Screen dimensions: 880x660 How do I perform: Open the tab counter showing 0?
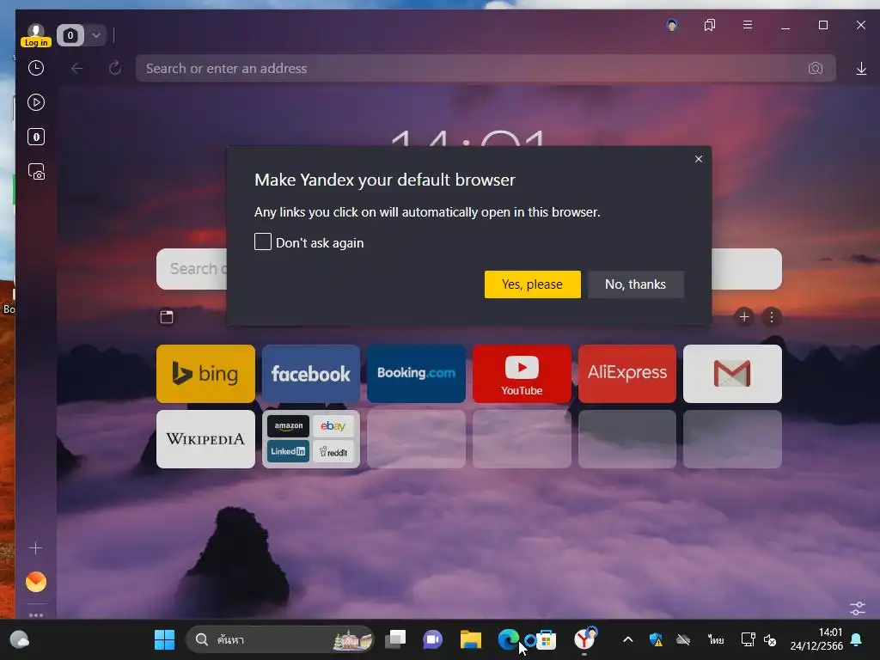pyautogui.click(x=70, y=35)
